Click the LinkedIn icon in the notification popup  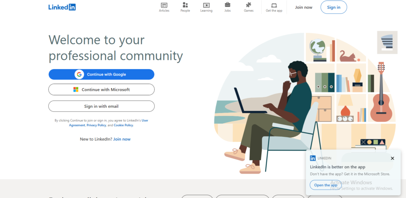(x=313, y=158)
